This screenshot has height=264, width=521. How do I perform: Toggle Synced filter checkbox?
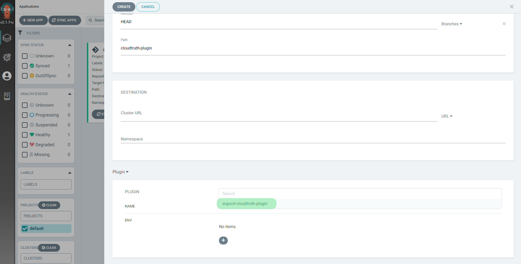(25, 66)
